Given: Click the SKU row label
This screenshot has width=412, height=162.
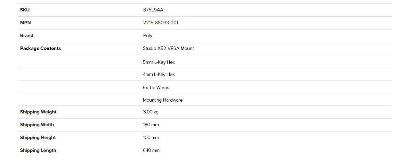Looking at the screenshot, I should click(x=25, y=10).
